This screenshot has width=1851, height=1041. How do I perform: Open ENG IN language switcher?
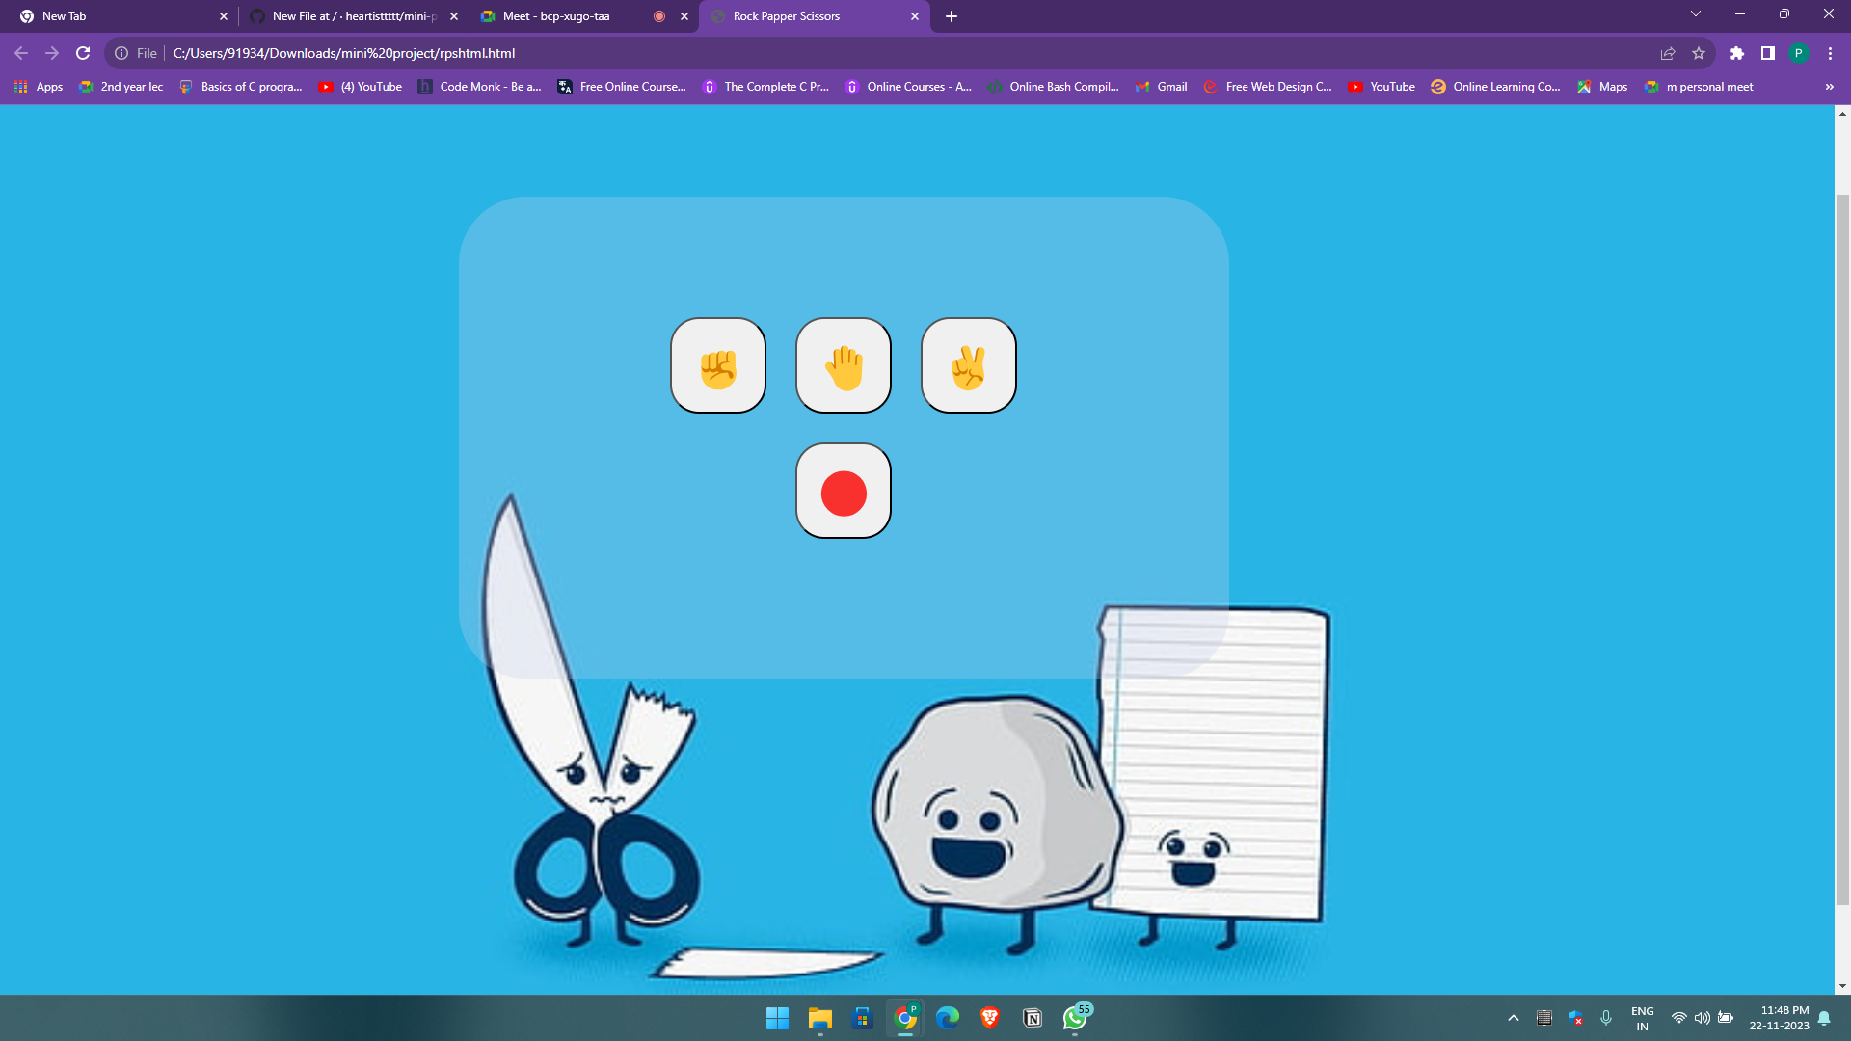[x=1643, y=1018]
